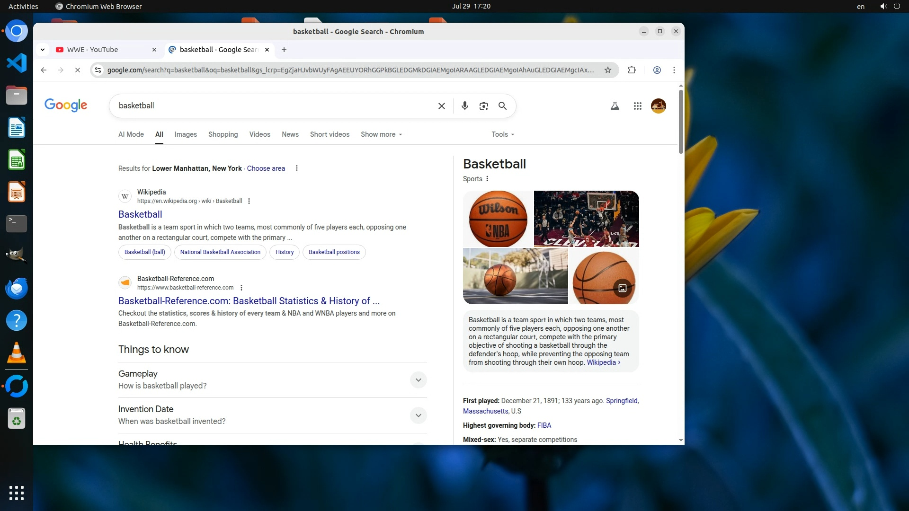Clear the search box with X icon
The image size is (909, 511).
tap(441, 106)
